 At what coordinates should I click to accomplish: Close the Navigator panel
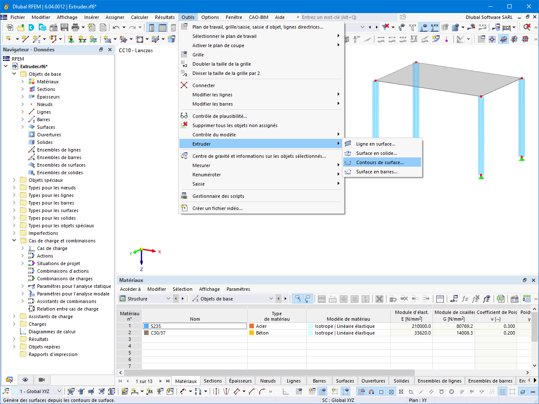point(110,50)
